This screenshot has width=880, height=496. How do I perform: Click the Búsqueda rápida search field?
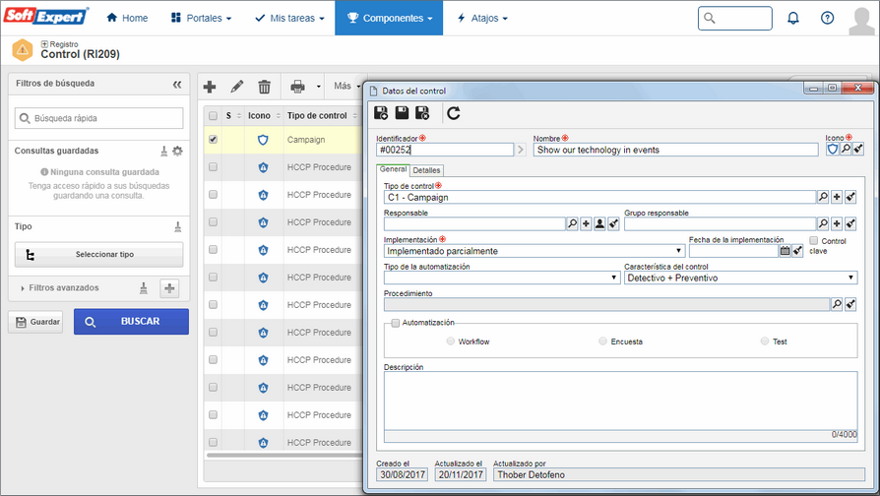coord(98,118)
